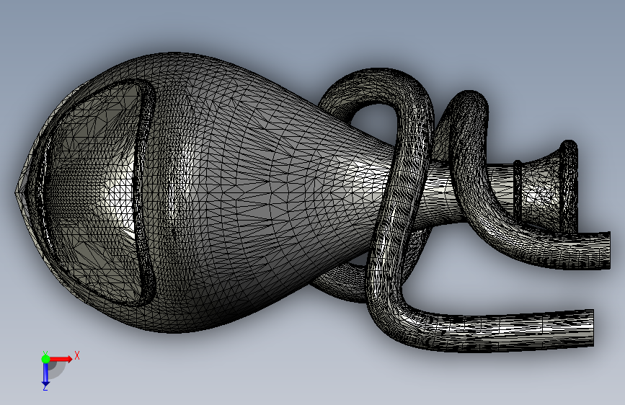Click the gray shaded plane of the triad
This screenshot has height=405, width=625.
[56, 370]
